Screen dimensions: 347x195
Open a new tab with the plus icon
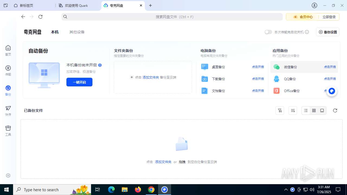tap(150, 5)
